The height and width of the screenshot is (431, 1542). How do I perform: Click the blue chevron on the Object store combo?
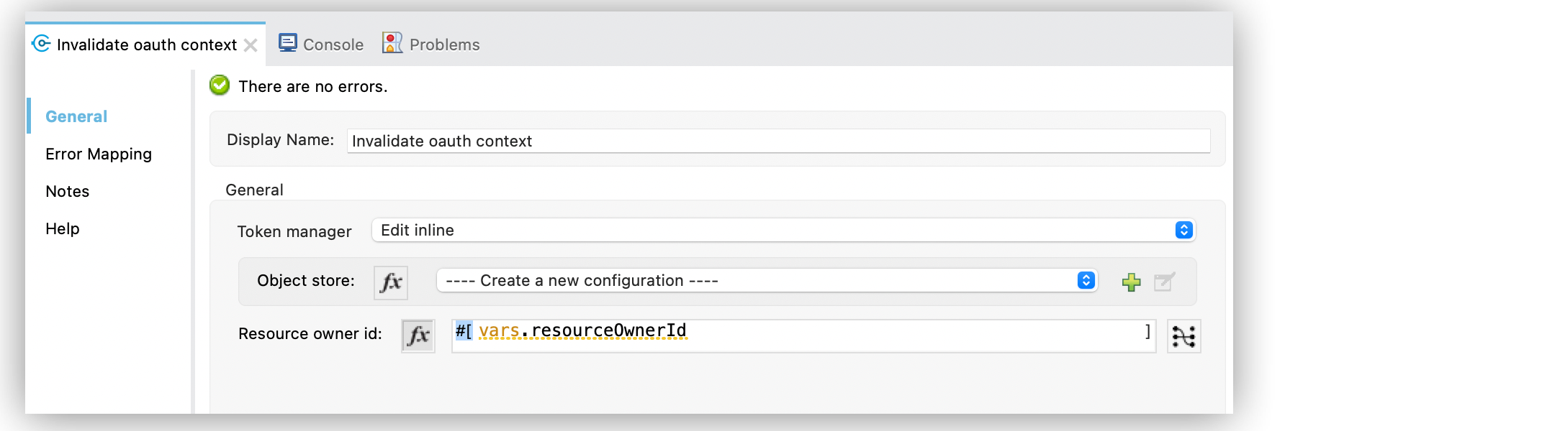coord(1086,280)
